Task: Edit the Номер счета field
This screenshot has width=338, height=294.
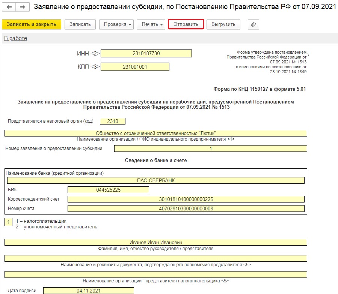Action: click(186, 208)
